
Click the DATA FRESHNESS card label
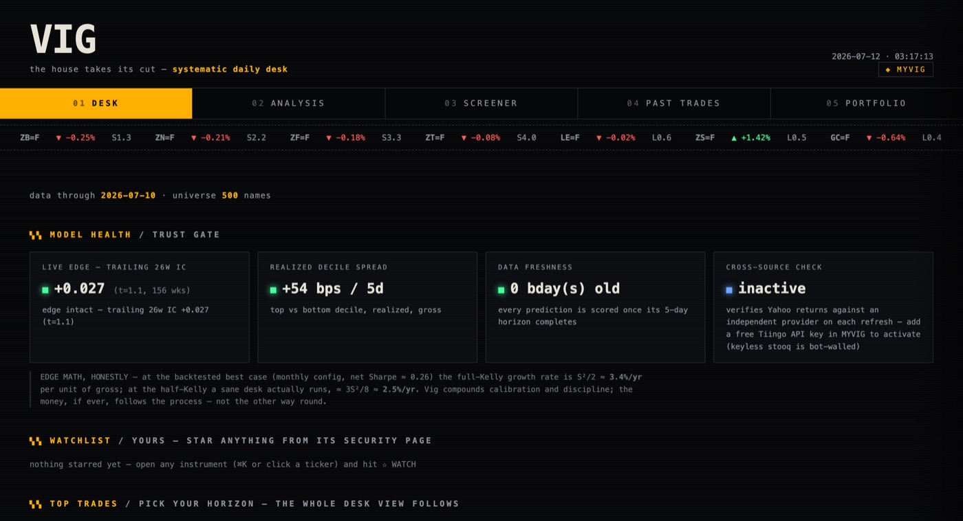(x=535, y=267)
